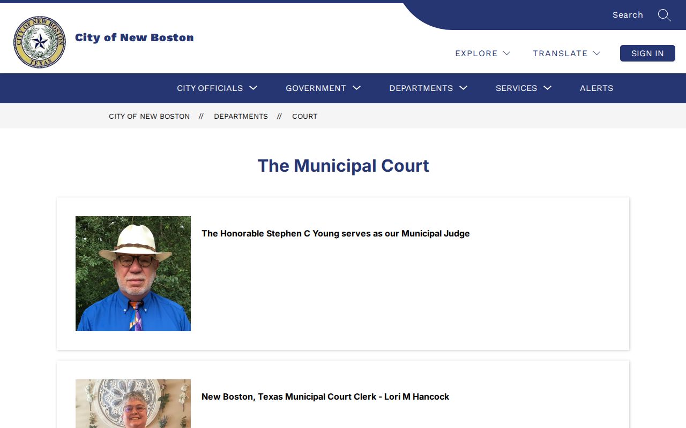Screen dimensions: 686x428
Task: Open the Alerts page
Action: coord(596,88)
